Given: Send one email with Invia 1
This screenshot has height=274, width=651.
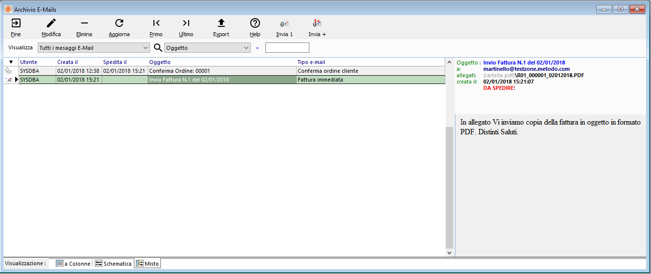Looking at the screenshot, I should tap(284, 23).
